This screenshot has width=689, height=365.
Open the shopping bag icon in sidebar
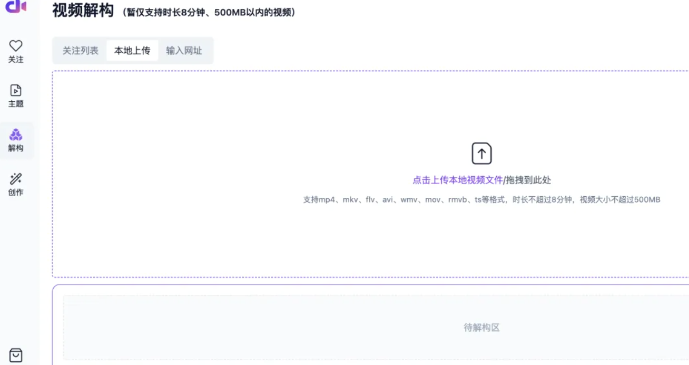[x=16, y=355]
